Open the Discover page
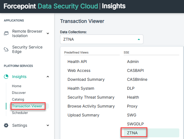Viewport: 184px width, 139px height. [19, 93]
